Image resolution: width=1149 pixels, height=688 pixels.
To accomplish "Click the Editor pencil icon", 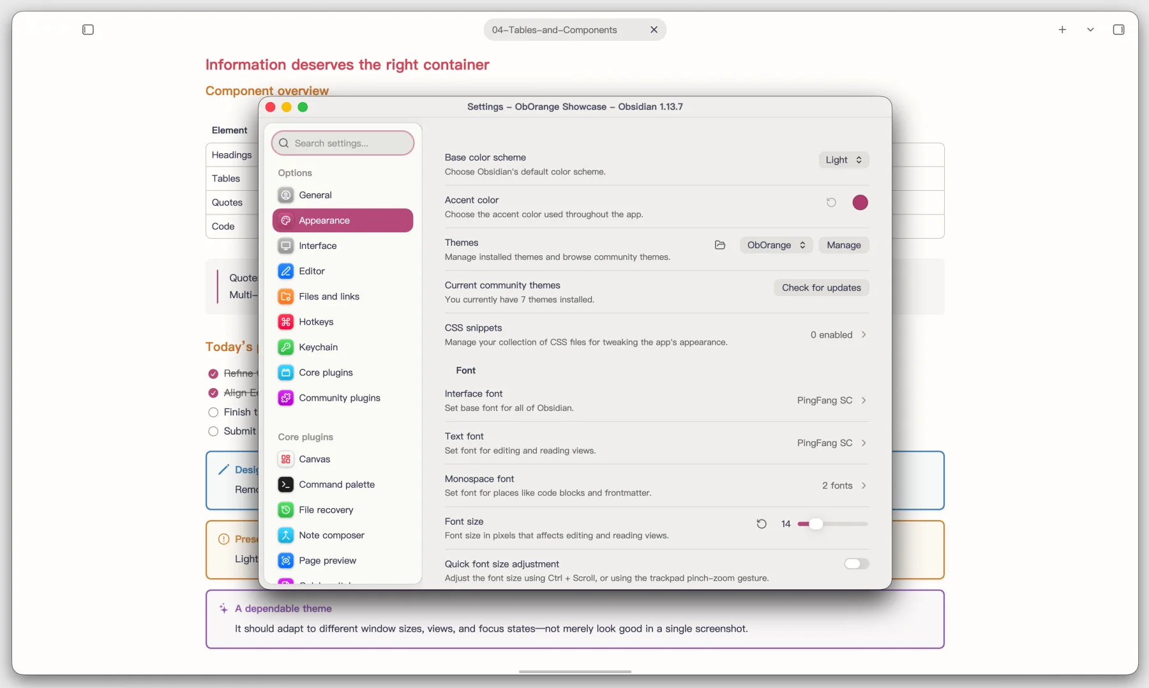I will pos(286,271).
